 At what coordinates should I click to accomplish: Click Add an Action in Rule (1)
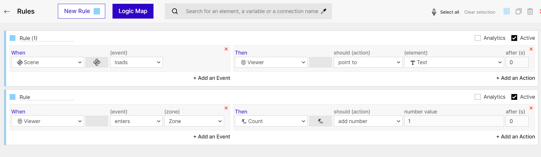coord(515,78)
